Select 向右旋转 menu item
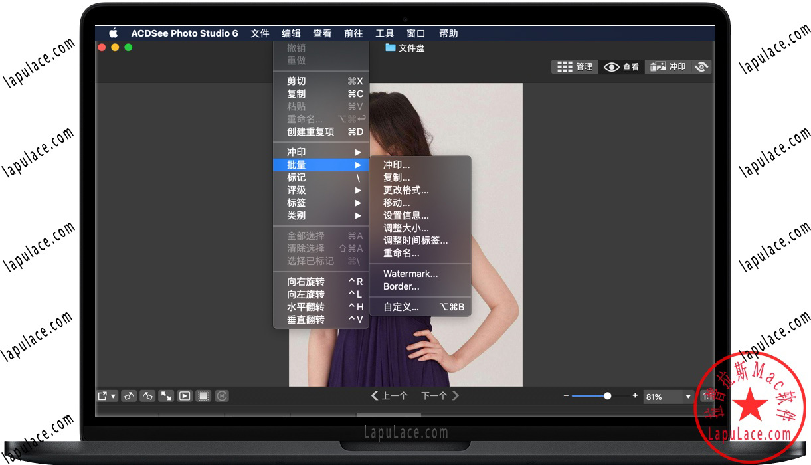811x465 pixels. (x=321, y=282)
